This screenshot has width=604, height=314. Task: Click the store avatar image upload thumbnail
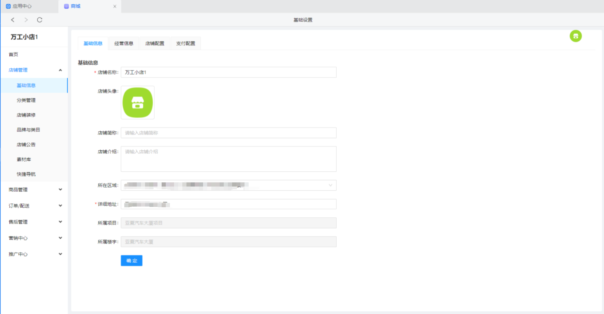(137, 103)
